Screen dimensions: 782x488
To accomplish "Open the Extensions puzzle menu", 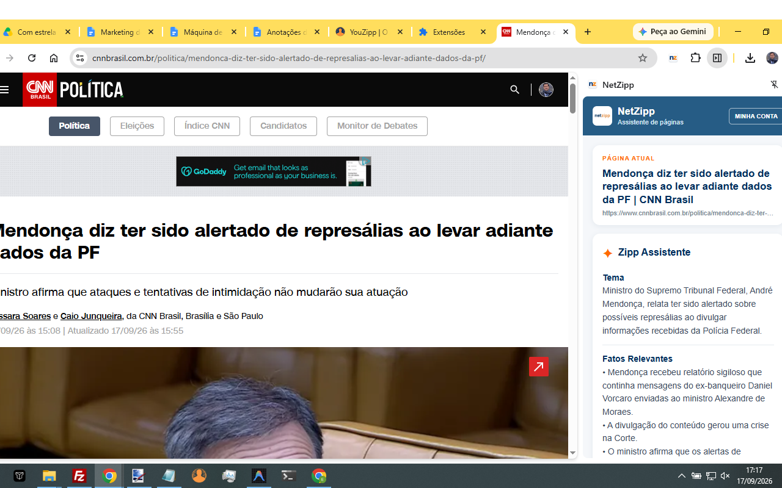I will tap(695, 58).
